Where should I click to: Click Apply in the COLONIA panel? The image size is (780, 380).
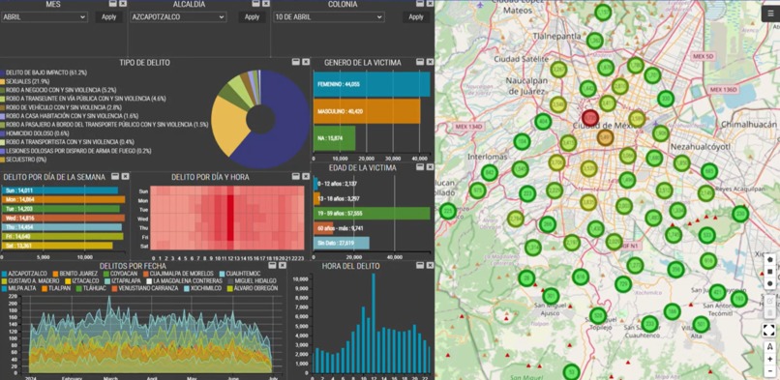(x=416, y=16)
